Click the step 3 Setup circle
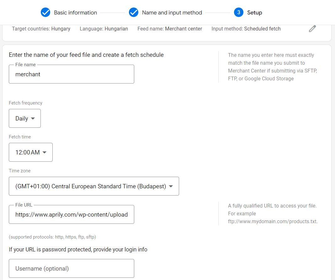The image size is (335, 280). coord(239,13)
